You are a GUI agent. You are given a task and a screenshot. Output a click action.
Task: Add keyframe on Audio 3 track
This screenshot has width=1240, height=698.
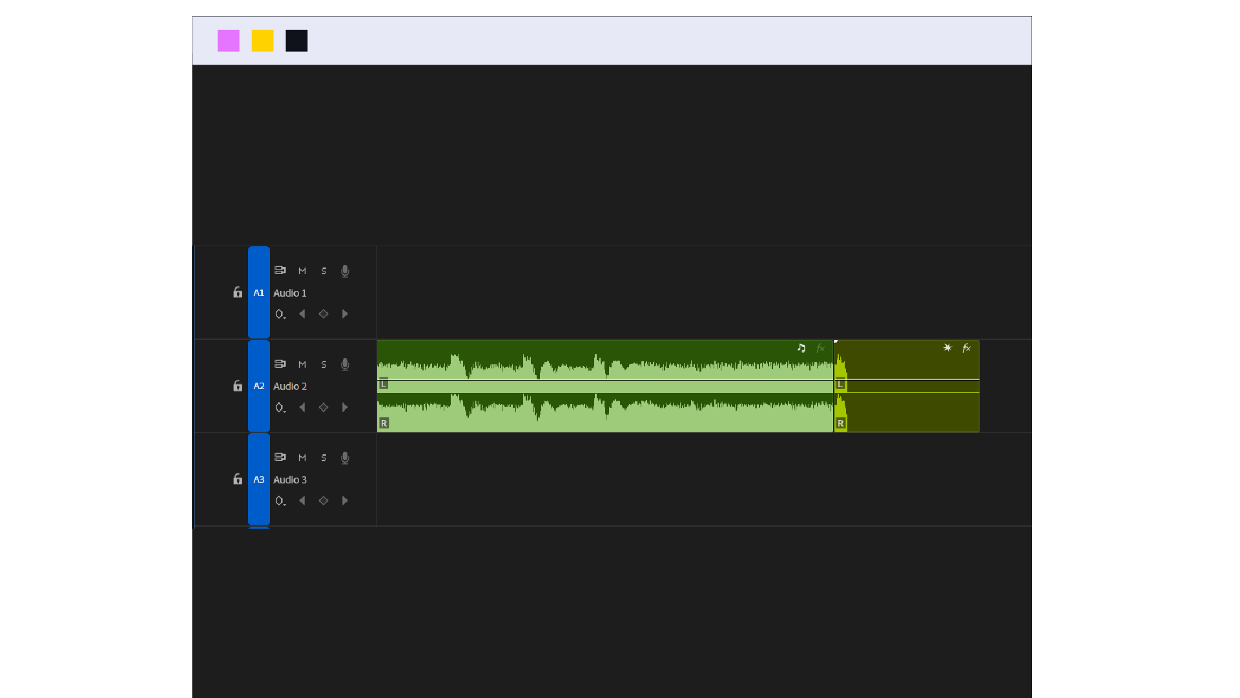tap(324, 500)
